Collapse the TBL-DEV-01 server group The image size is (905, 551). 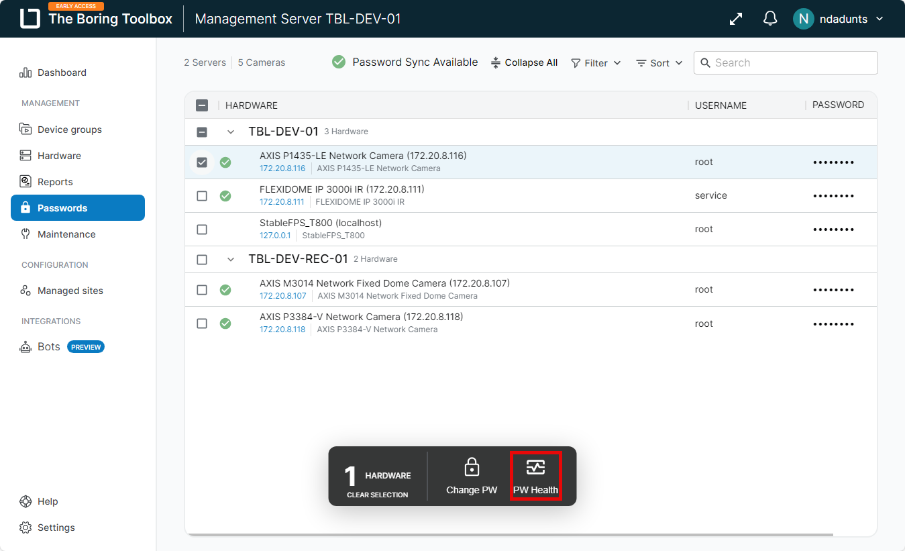[231, 132]
